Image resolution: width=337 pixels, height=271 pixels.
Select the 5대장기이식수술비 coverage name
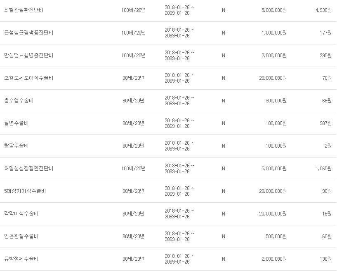[25, 191]
